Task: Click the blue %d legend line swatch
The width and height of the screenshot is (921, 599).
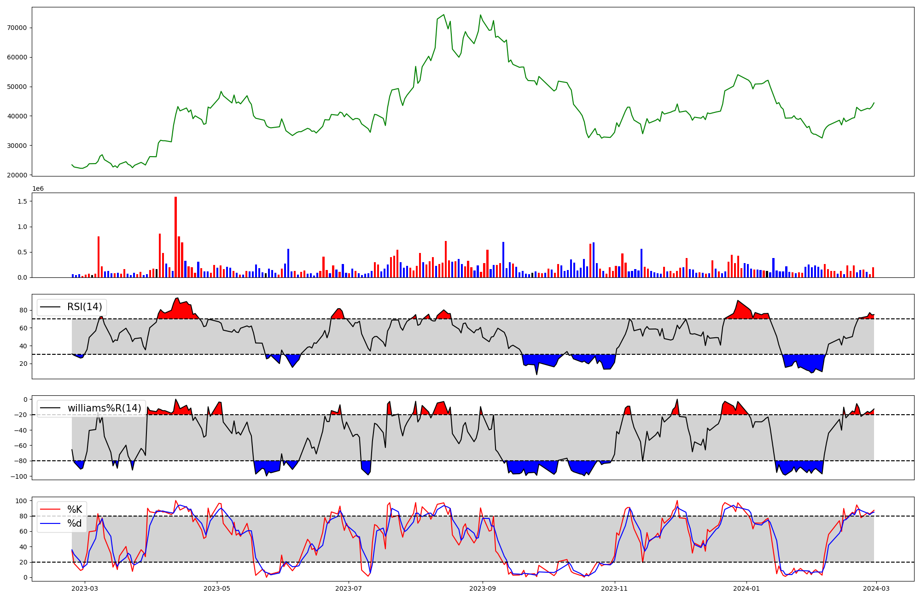Action: click(50, 523)
